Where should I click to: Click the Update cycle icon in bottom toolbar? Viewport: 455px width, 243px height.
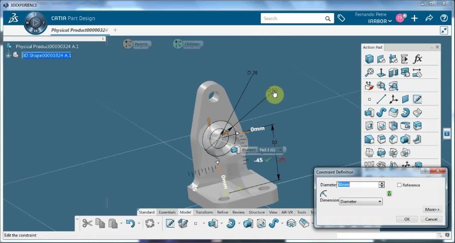150,223
